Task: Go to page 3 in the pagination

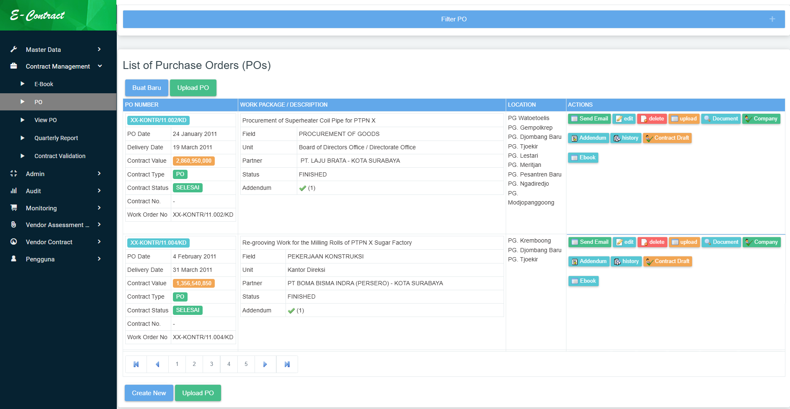Action: (211, 364)
